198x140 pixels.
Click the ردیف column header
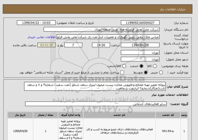184,115
